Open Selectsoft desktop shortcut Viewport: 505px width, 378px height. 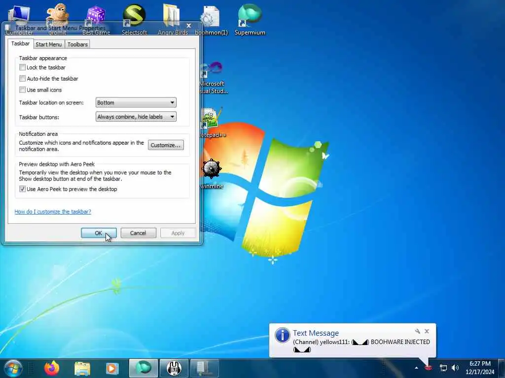pos(134,20)
